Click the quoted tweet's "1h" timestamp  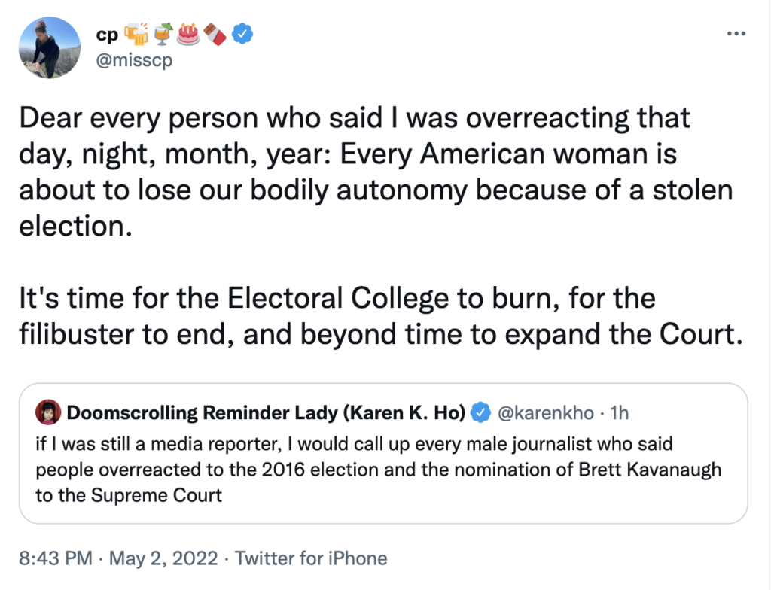click(618, 412)
